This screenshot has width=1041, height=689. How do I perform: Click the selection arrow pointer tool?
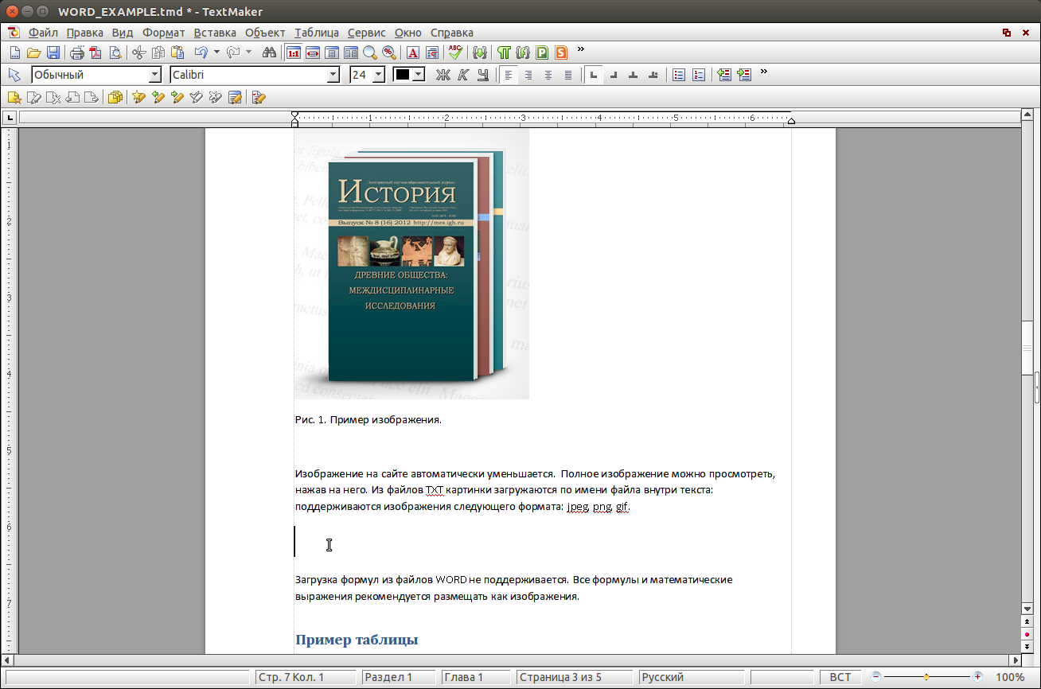pos(14,75)
